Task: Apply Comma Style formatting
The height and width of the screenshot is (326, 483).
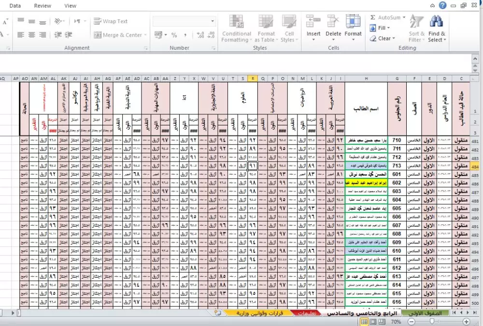Action: click(185, 35)
